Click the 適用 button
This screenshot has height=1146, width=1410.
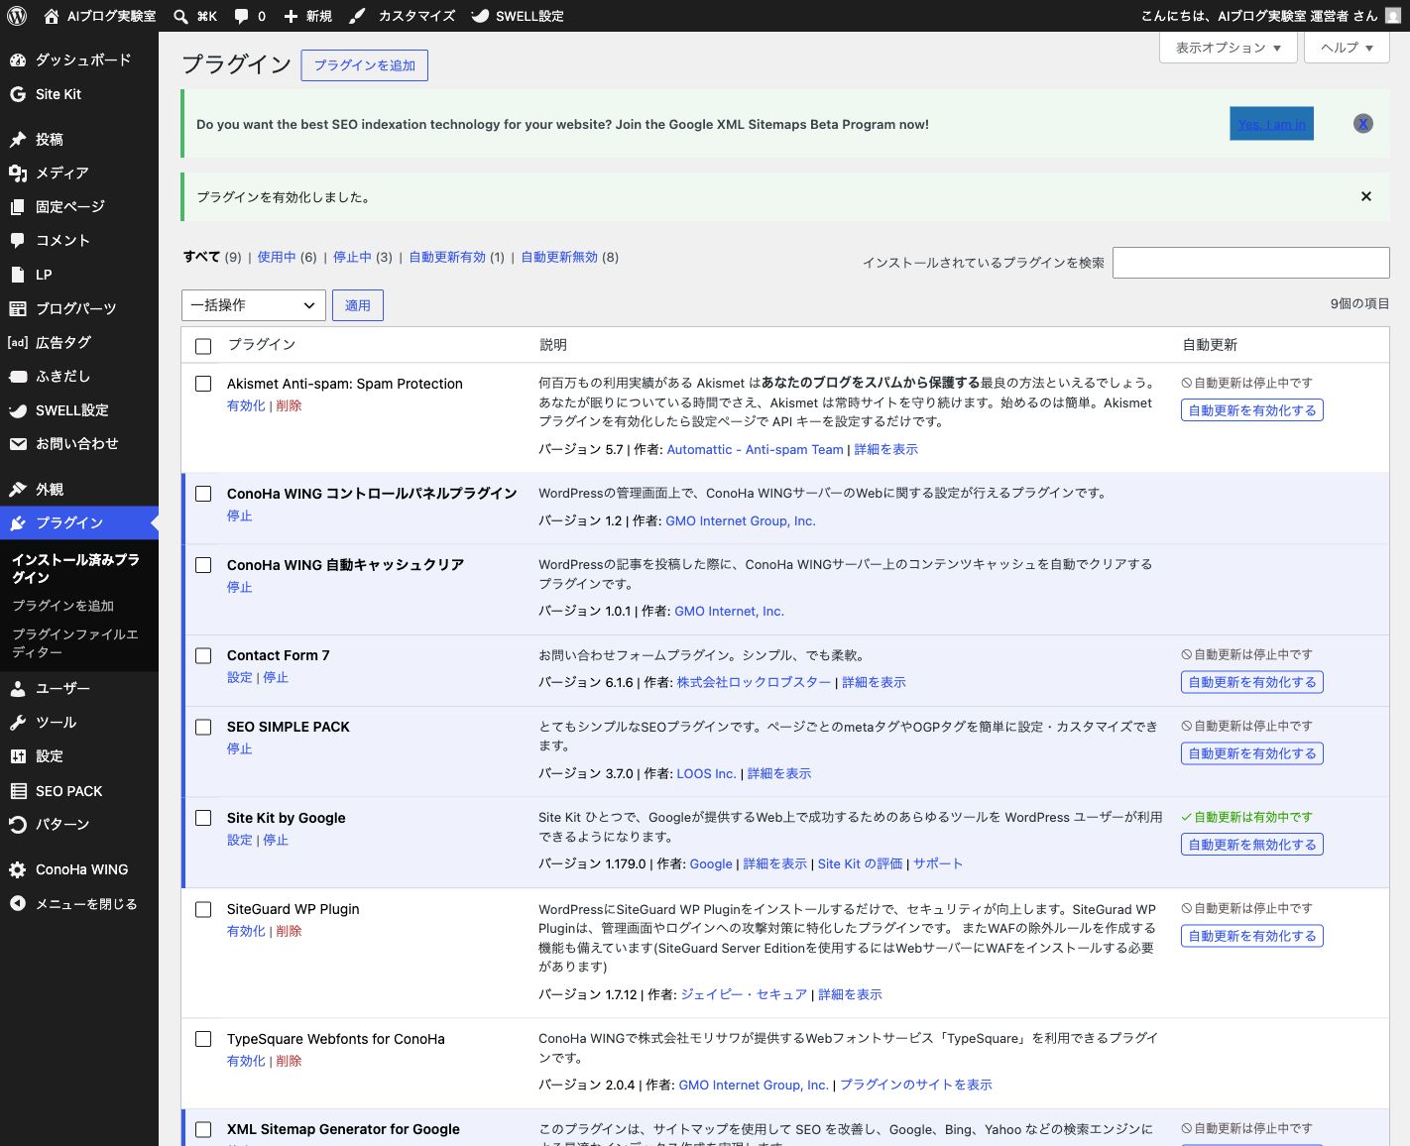tap(357, 305)
